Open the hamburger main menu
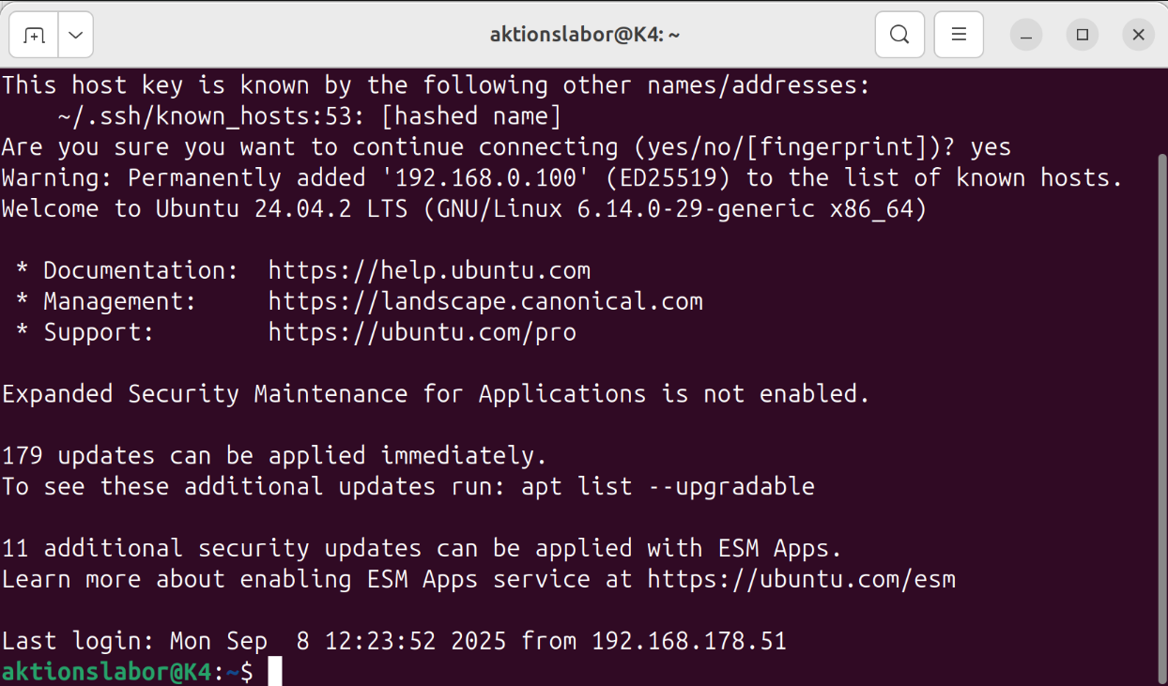 coord(959,35)
